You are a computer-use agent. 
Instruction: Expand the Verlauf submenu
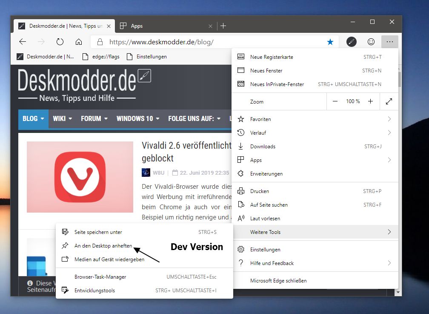pos(315,133)
